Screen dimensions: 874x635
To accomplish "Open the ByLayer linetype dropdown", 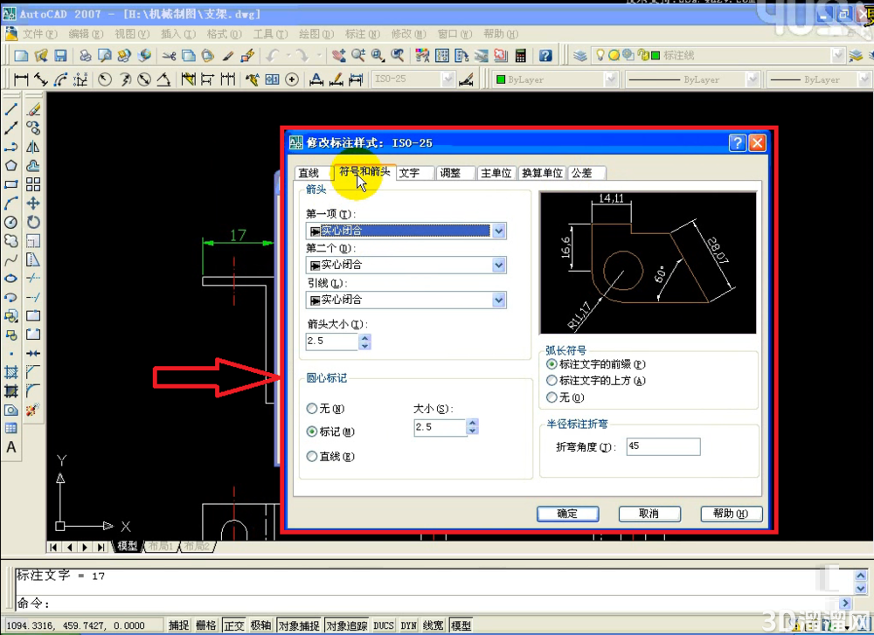I will tap(753, 79).
